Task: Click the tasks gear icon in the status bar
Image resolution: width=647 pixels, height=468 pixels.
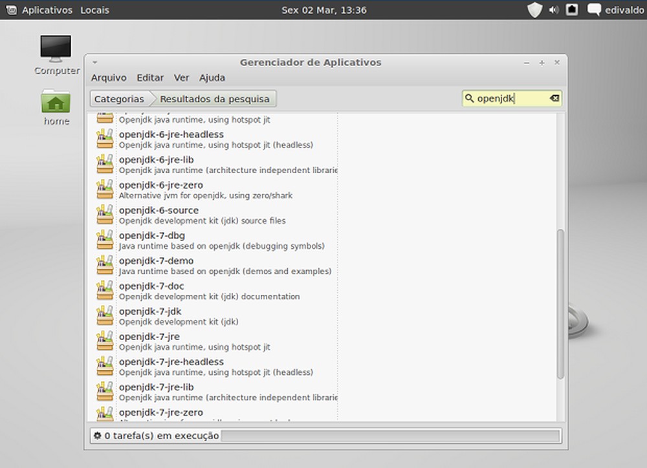Action: [x=98, y=436]
